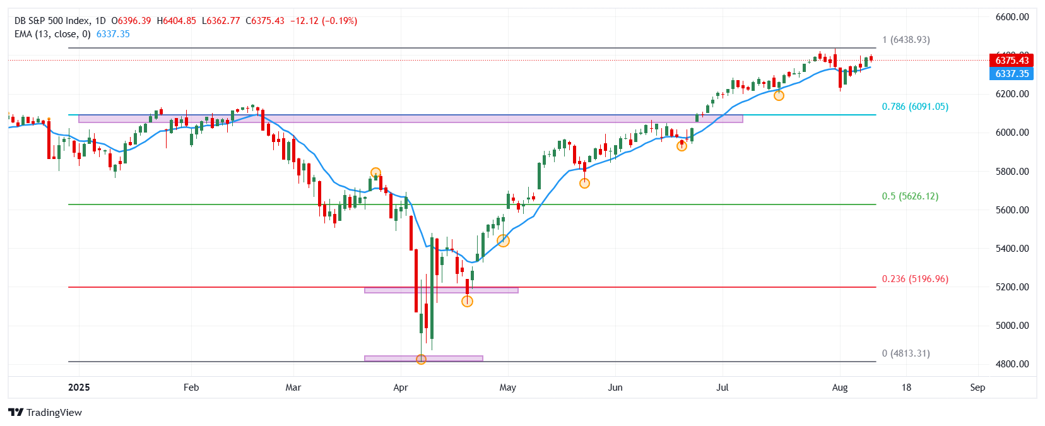Image resolution: width=1045 pixels, height=426 pixels.
Task: Click Fibonacci label 0.5 (5626.12)
Action: pyautogui.click(x=910, y=196)
